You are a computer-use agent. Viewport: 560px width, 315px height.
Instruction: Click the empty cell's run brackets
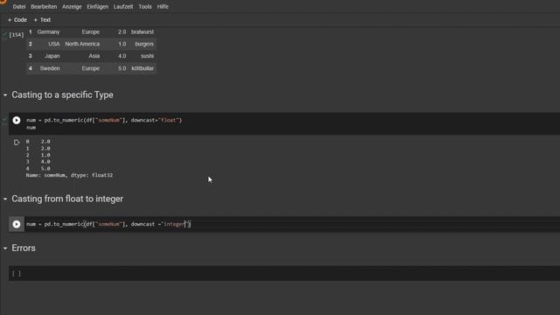[x=17, y=274]
